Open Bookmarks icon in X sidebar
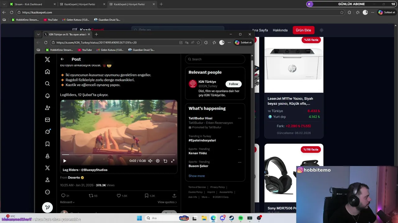Image resolution: width=398 pixels, height=223 pixels. click(47, 144)
